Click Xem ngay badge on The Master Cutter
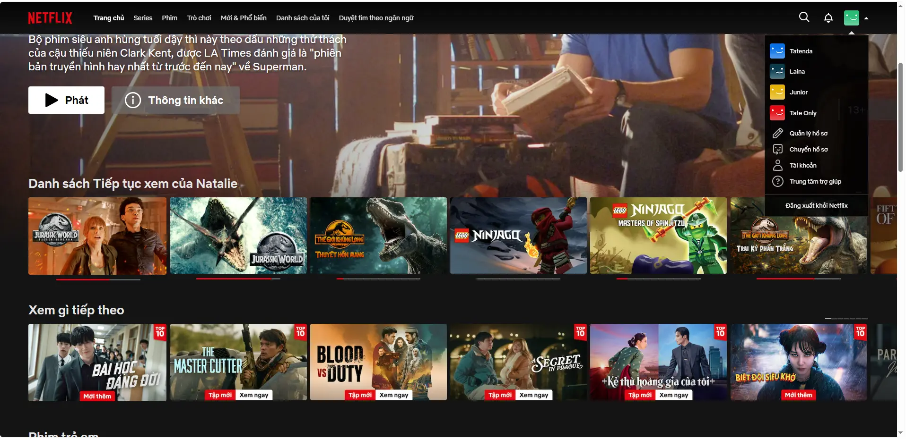The image size is (906, 439). coord(254,395)
